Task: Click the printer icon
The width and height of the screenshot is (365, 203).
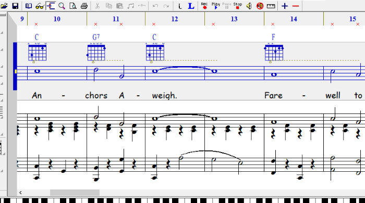Action: 84,6
